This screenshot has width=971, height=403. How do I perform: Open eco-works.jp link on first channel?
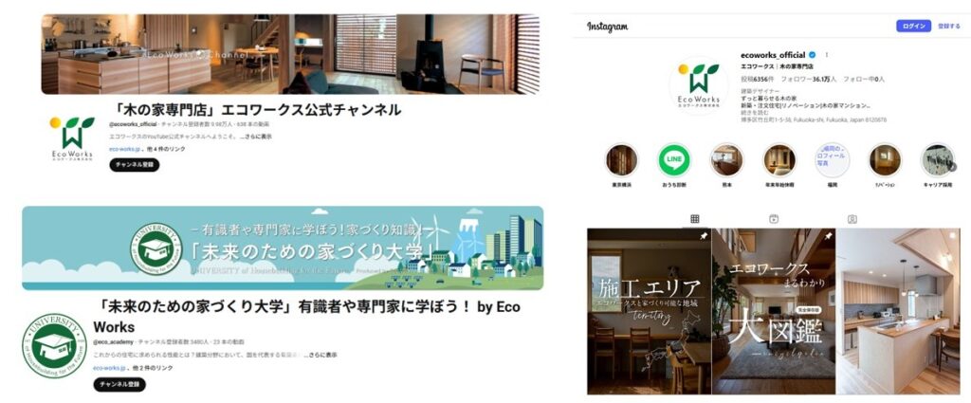[x=124, y=149]
